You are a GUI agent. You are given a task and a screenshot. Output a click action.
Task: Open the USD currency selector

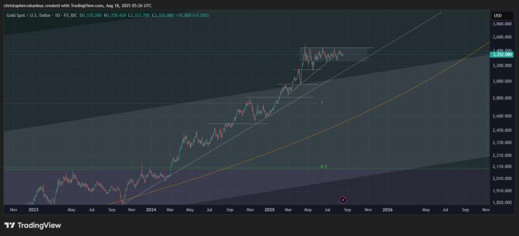tap(501, 16)
